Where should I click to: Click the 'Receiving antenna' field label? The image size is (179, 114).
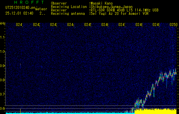pyautogui.click(x=68, y=13)
